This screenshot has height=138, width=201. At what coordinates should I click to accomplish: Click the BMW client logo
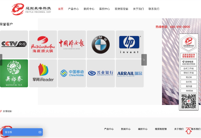tap(101, 44)
